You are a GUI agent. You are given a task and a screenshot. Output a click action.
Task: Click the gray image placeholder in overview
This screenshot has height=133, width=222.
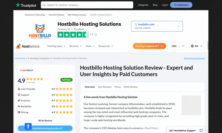click(x=191, y=105)
